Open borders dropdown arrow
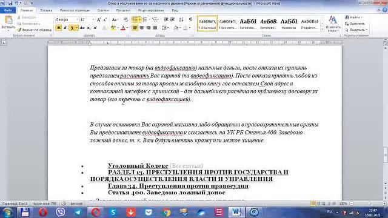Image resolution: width=388 pixels, height=218 pixels. coord(190,28)
